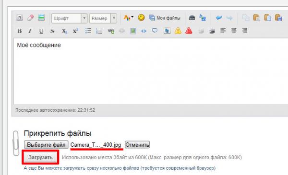Viewport: 288px width, 175px height.
Task: Click the multiple file upload hint link
Action: tap(120, 168)
